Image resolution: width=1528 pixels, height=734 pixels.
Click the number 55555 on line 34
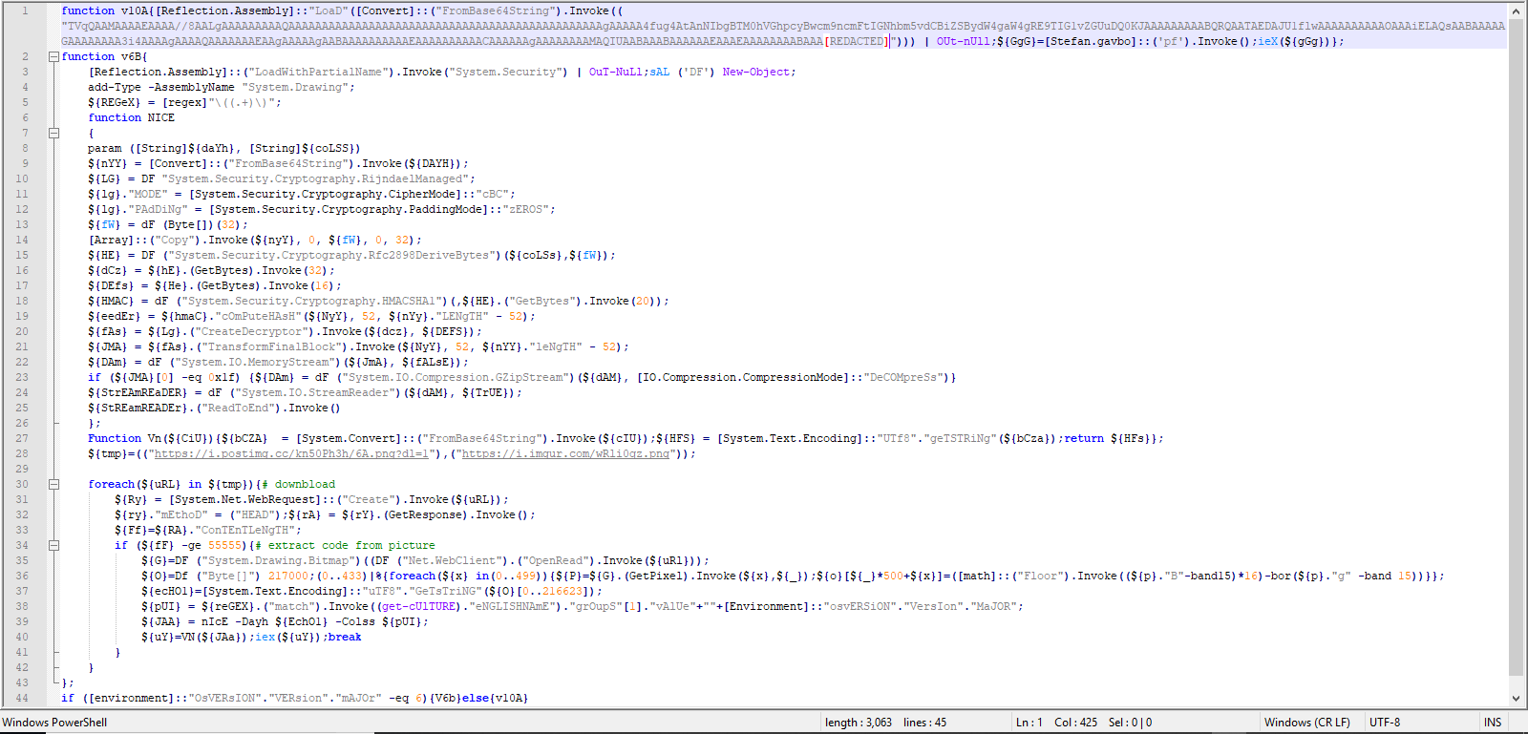[225, 545]
